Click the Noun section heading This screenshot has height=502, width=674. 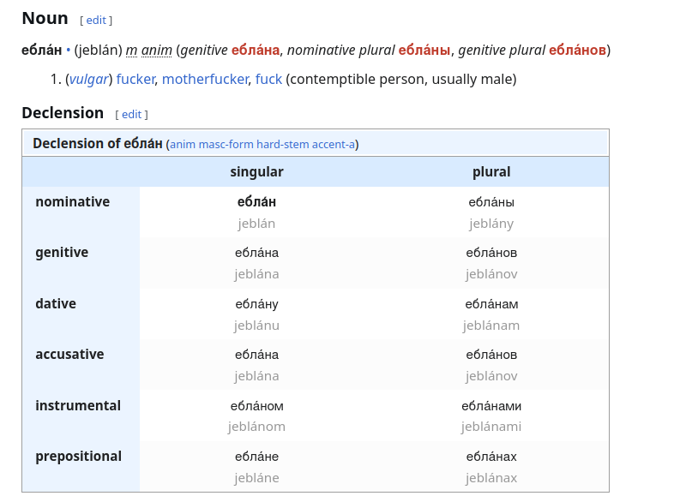45,19
